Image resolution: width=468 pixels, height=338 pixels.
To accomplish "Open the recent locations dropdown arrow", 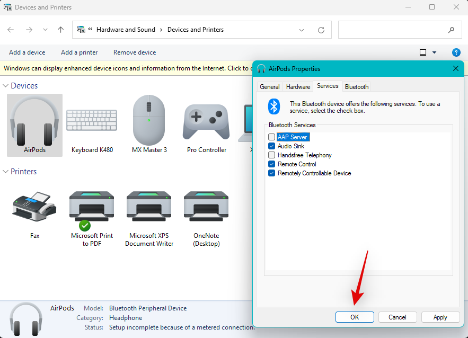I will (45, 30).
